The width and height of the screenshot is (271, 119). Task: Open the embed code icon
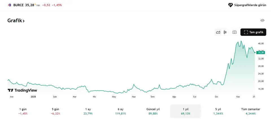pyautogui.click(x=263, y=20)
